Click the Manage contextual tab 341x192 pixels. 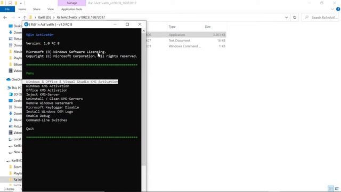coord(72,3)
